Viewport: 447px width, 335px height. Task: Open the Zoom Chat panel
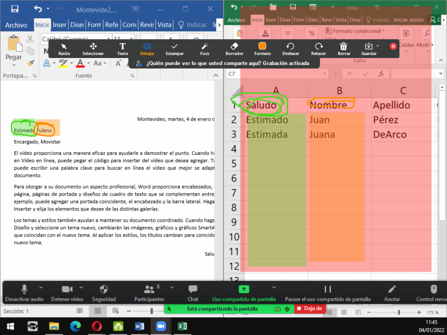point(193,293)
